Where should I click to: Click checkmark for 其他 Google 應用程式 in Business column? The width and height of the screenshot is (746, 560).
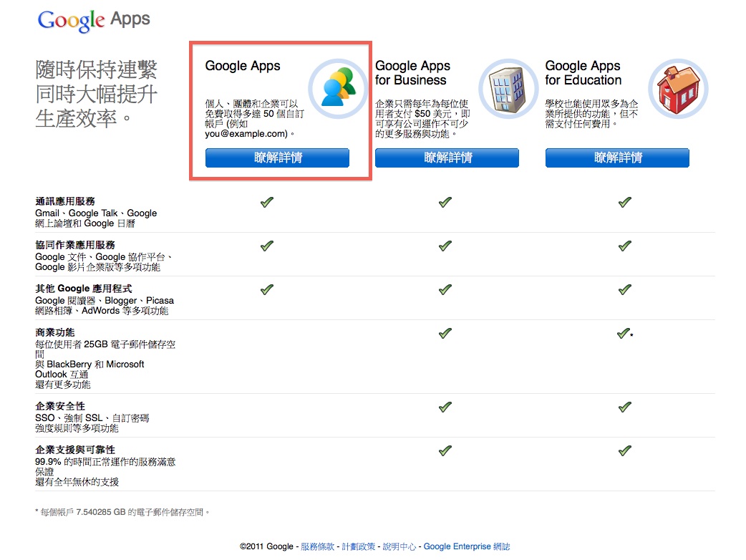[445, 289]
